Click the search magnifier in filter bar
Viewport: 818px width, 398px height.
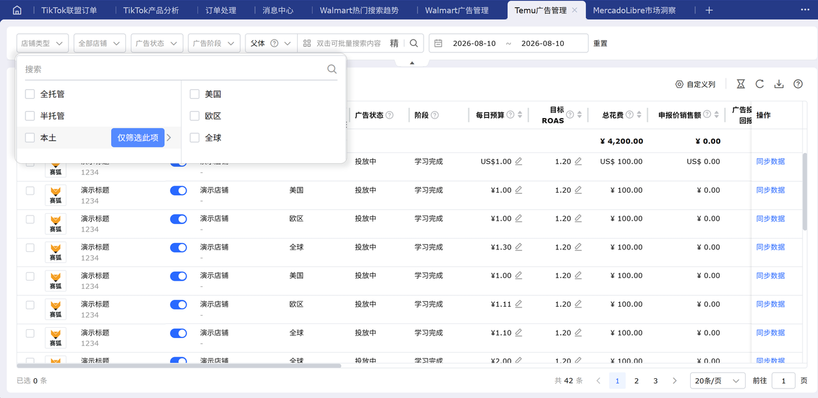pos(413,43)
